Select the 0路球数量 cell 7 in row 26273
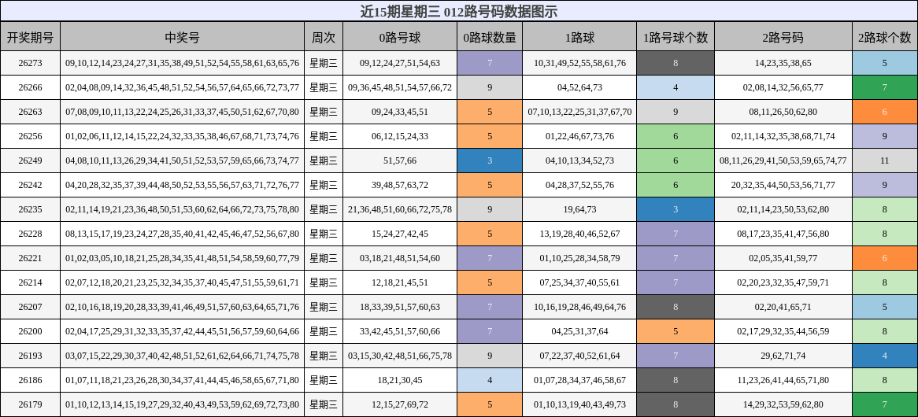This screenshot has width=918, height=417. tap(490, 63)
